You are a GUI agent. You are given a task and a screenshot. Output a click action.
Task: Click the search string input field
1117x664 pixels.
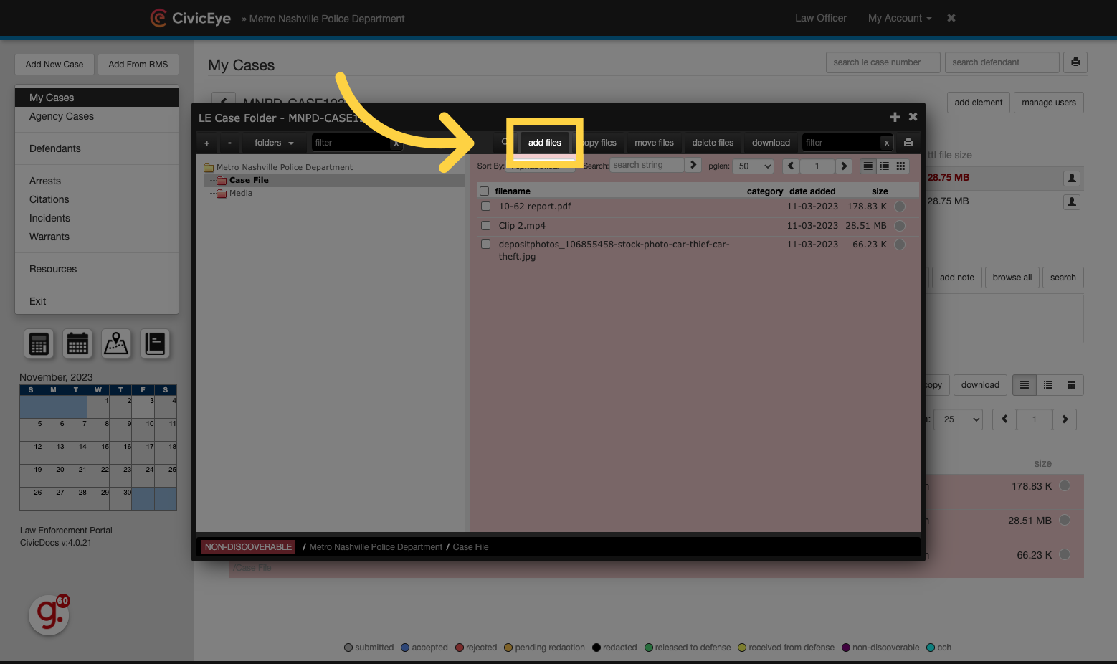point(647,165)
